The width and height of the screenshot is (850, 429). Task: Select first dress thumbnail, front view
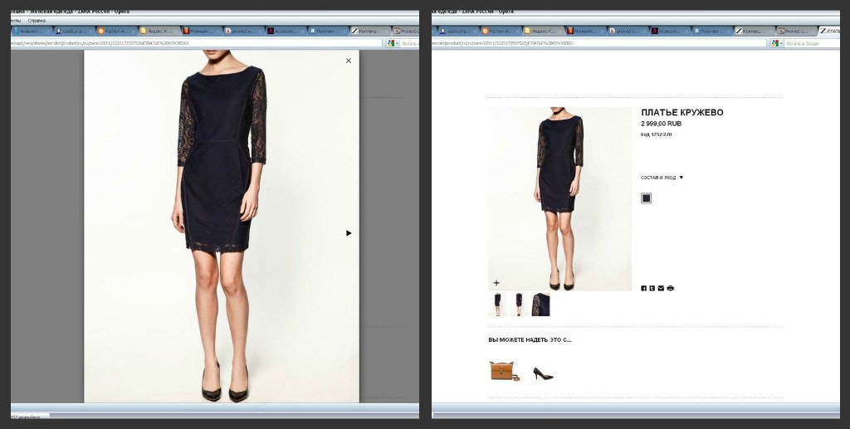(497, 305)
